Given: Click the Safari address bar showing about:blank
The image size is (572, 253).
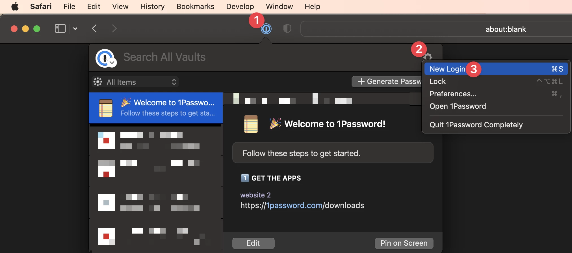Looking at the screenshot, I should (x=436, y=29).
